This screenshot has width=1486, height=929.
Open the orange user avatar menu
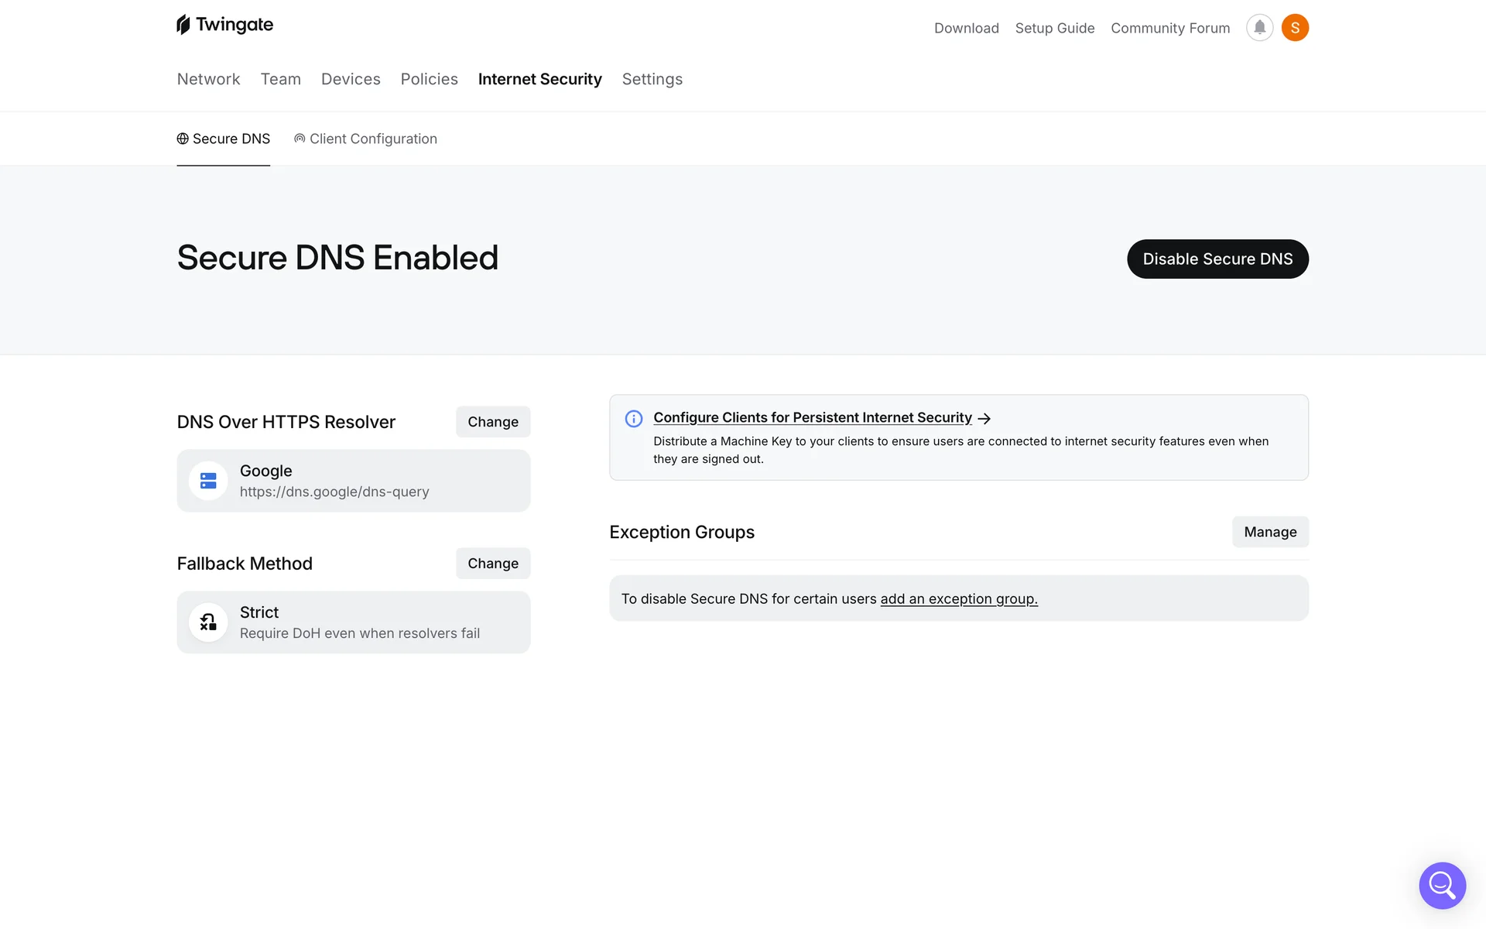click(1295, 28)
